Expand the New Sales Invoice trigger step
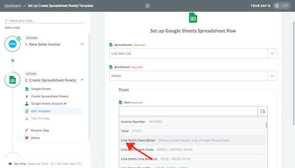 pyautogui.click(x=82, y=44)
